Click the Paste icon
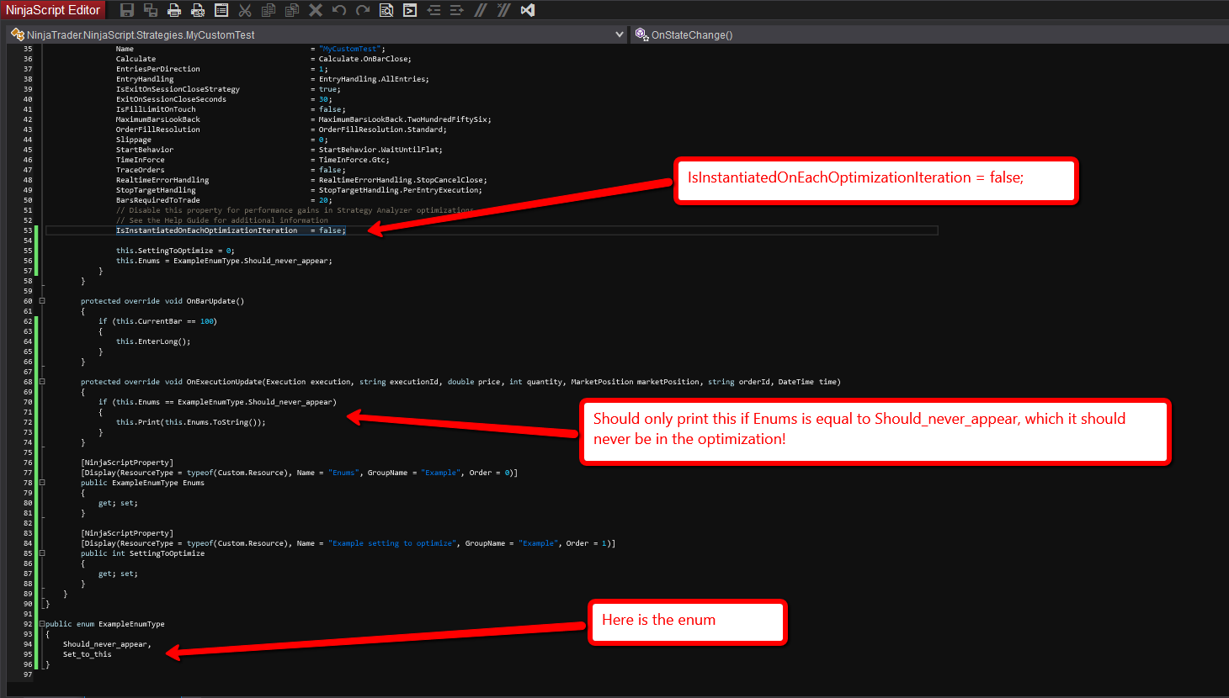Screen dimensions: 1229x698 pyautogui.click(x=292, y=10)
